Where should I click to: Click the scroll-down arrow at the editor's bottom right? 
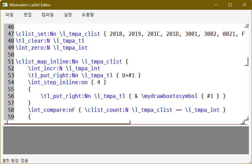click(246, 119)
